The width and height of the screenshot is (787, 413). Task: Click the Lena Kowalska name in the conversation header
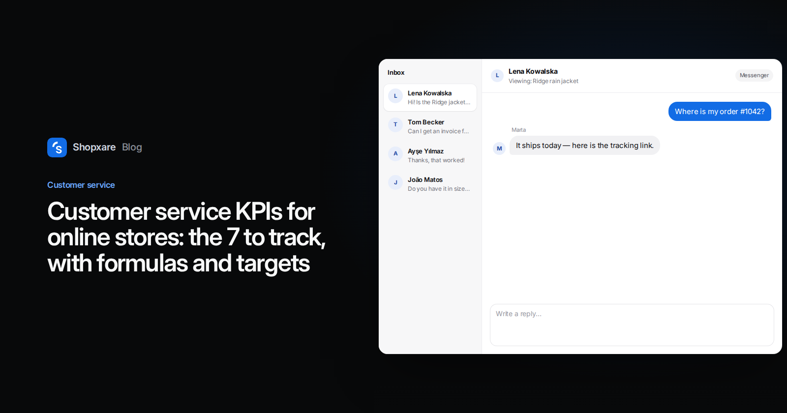coord(533,71)
